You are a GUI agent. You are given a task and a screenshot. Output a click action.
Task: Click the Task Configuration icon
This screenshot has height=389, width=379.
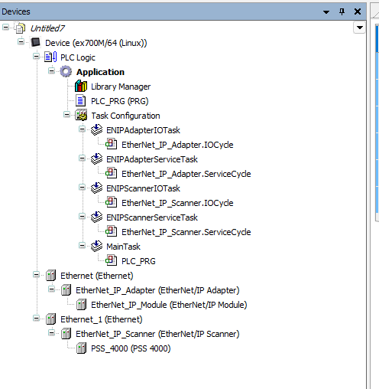pos(81,115)
